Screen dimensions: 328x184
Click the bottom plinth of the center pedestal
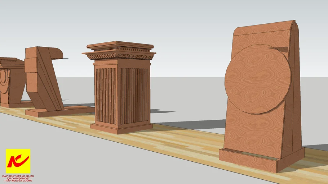(x=121, y=128)
